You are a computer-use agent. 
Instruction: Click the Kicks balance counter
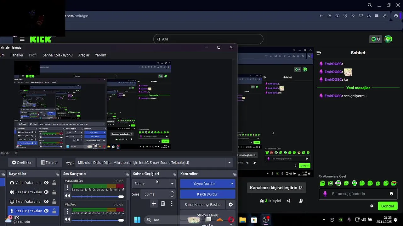coord(375,39)
